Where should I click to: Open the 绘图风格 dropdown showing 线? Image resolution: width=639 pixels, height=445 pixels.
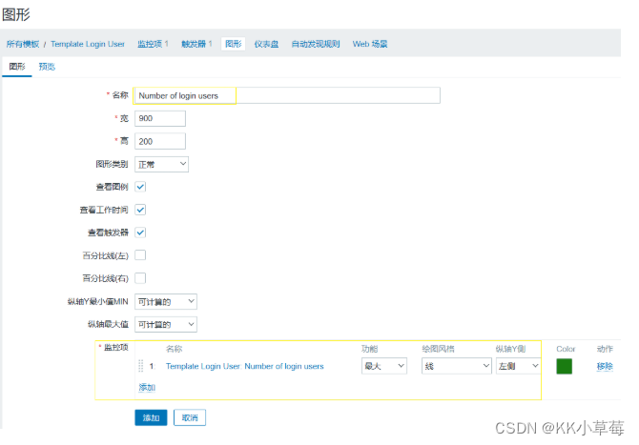coord(457,366)
